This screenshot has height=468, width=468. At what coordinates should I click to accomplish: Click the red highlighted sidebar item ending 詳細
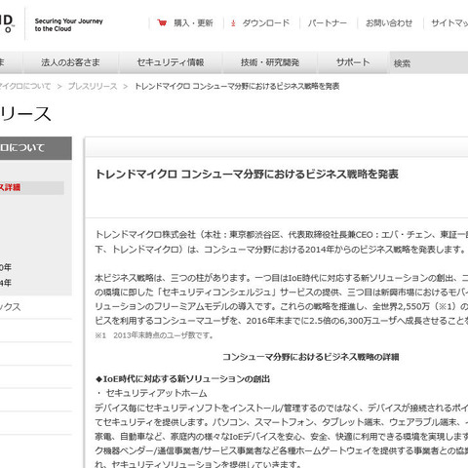(32, 188)
